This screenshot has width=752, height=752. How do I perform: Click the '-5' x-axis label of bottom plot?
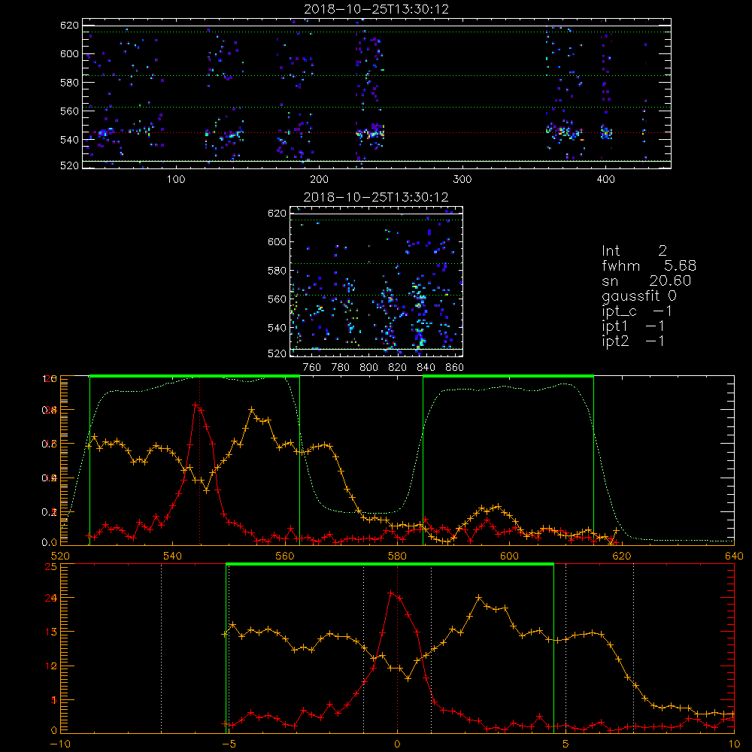coord(229,744)
